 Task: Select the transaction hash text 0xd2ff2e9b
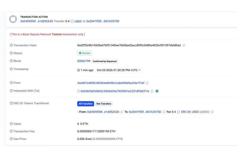pos(129,45)
